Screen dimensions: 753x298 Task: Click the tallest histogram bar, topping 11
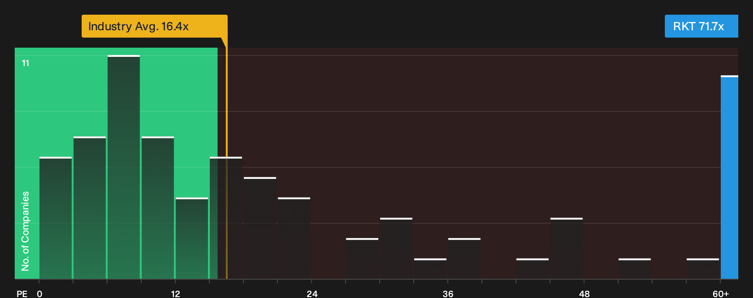pyautogui.click(x=124, y=167)
